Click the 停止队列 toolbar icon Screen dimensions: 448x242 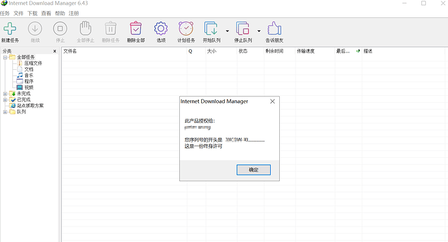point(243,28)
